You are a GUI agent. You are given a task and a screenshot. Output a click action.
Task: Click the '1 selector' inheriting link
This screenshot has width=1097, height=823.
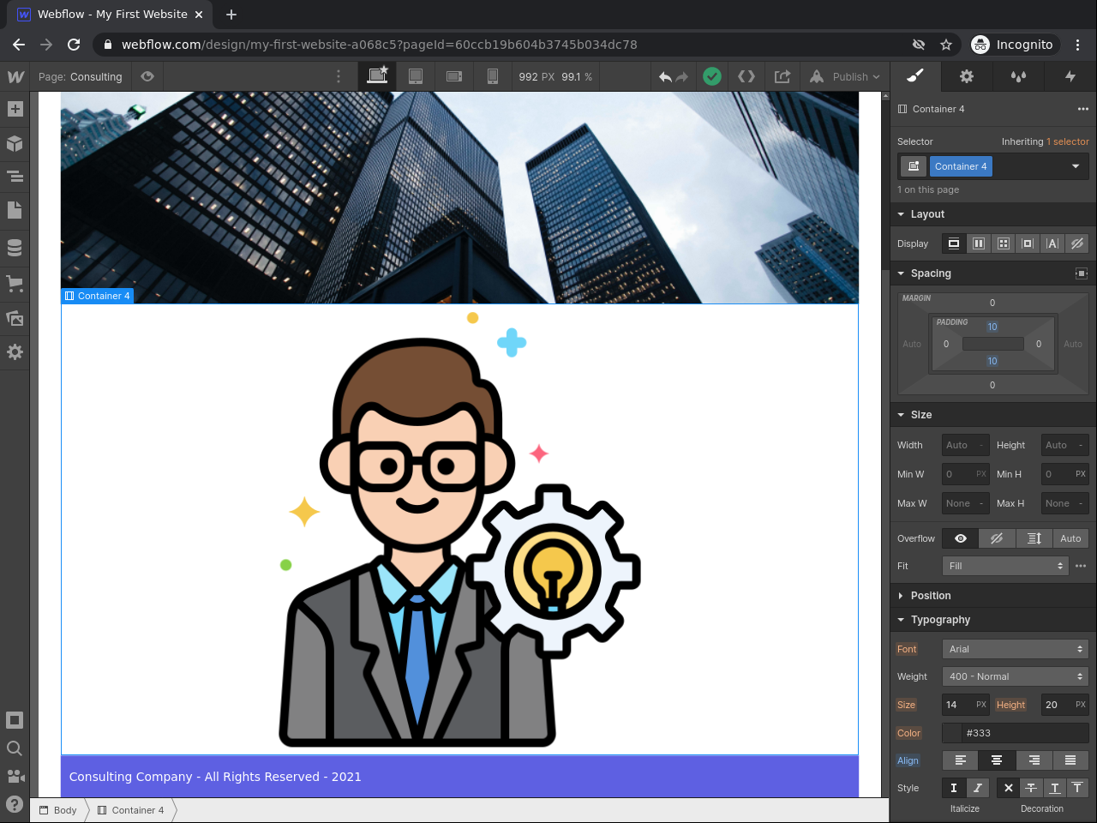pyautogui.click(x=1068, y=141)
